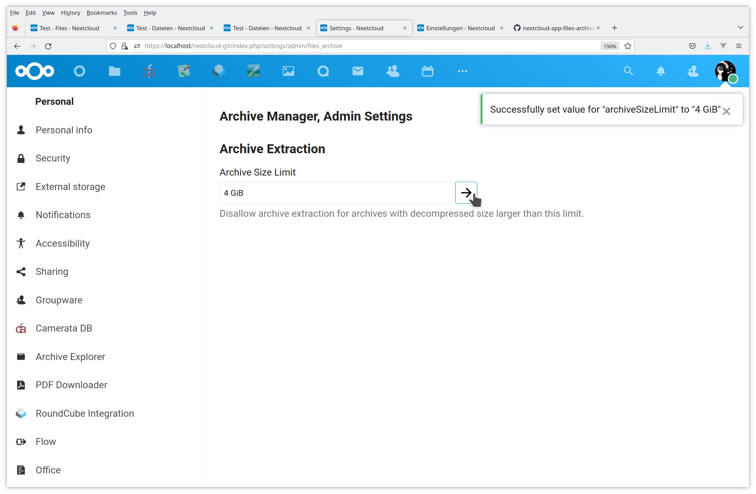The width and height of the screenshot is (756, 494).
Task: Click the Files navigation icon
Action: pyautogui.click(x=114, y=70)
